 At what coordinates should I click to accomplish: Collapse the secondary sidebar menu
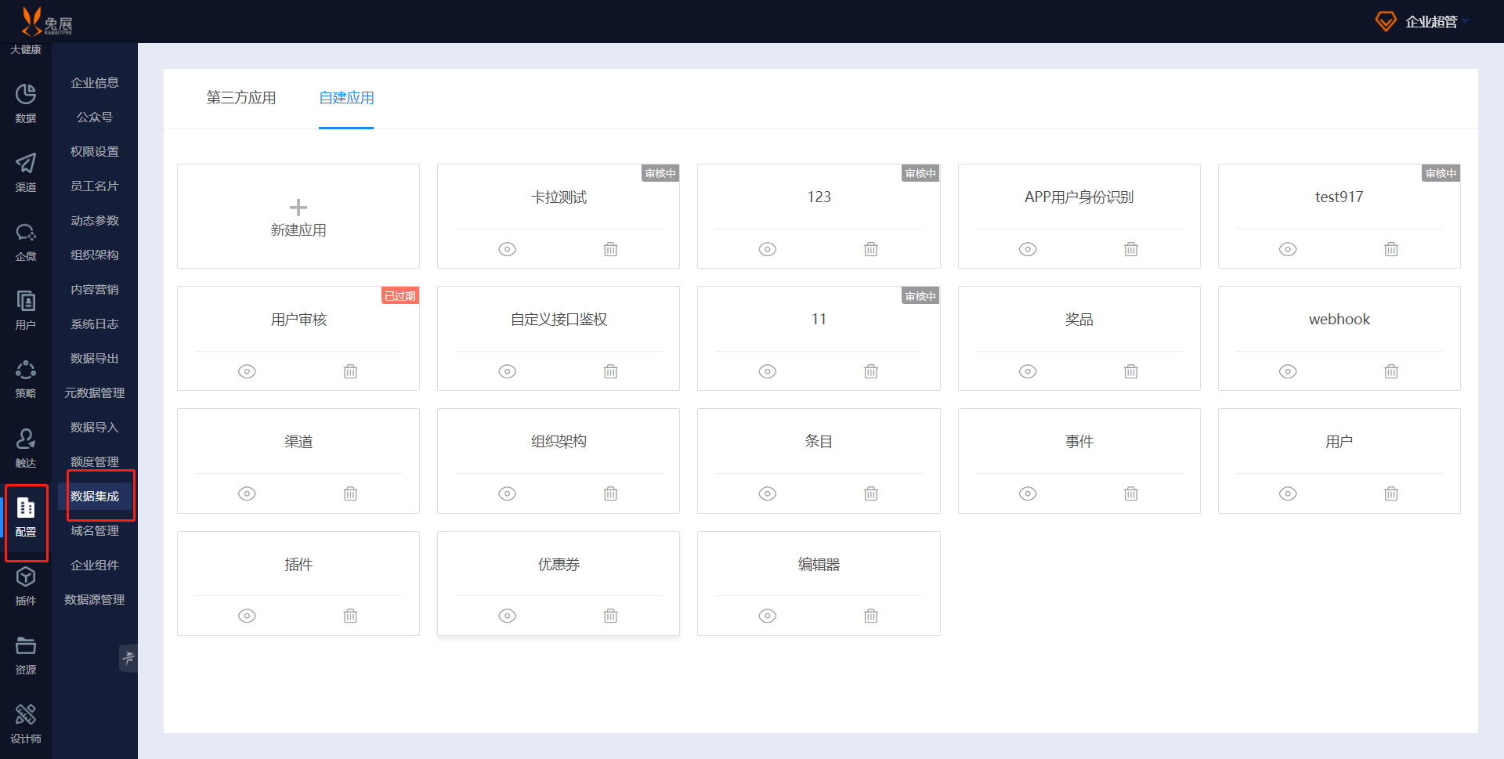(x=128, y=658)
